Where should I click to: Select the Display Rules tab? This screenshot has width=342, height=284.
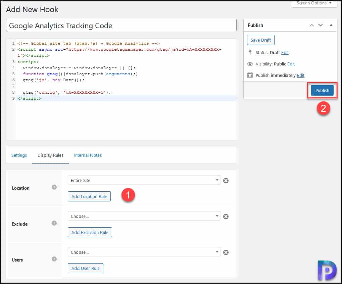(x=50, y=155)
